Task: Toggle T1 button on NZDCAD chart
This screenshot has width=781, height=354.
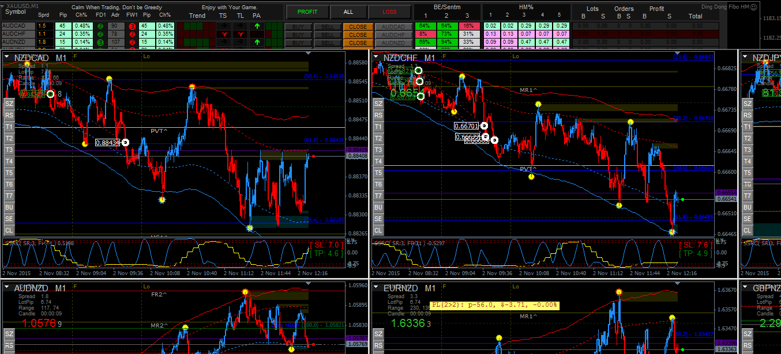Action: coord(9,127)
